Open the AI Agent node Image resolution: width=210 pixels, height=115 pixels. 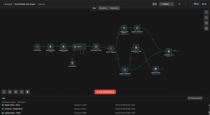coord(79,47)
